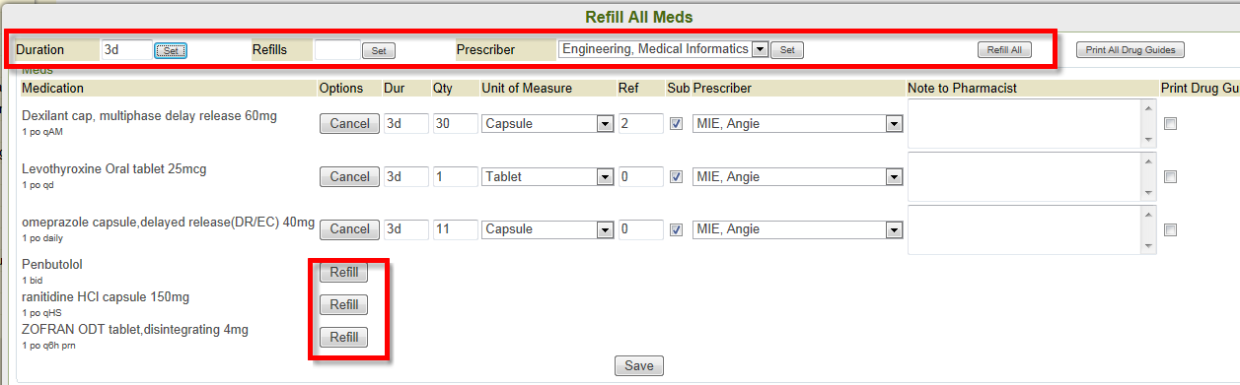Cancel the Dexilant cap refill
Screen dimensions: 1240x385
[x=349, y=123]
